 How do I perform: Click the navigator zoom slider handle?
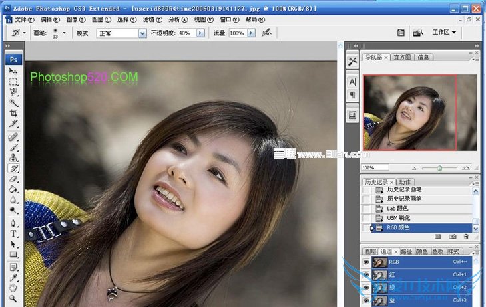point(439,168)
